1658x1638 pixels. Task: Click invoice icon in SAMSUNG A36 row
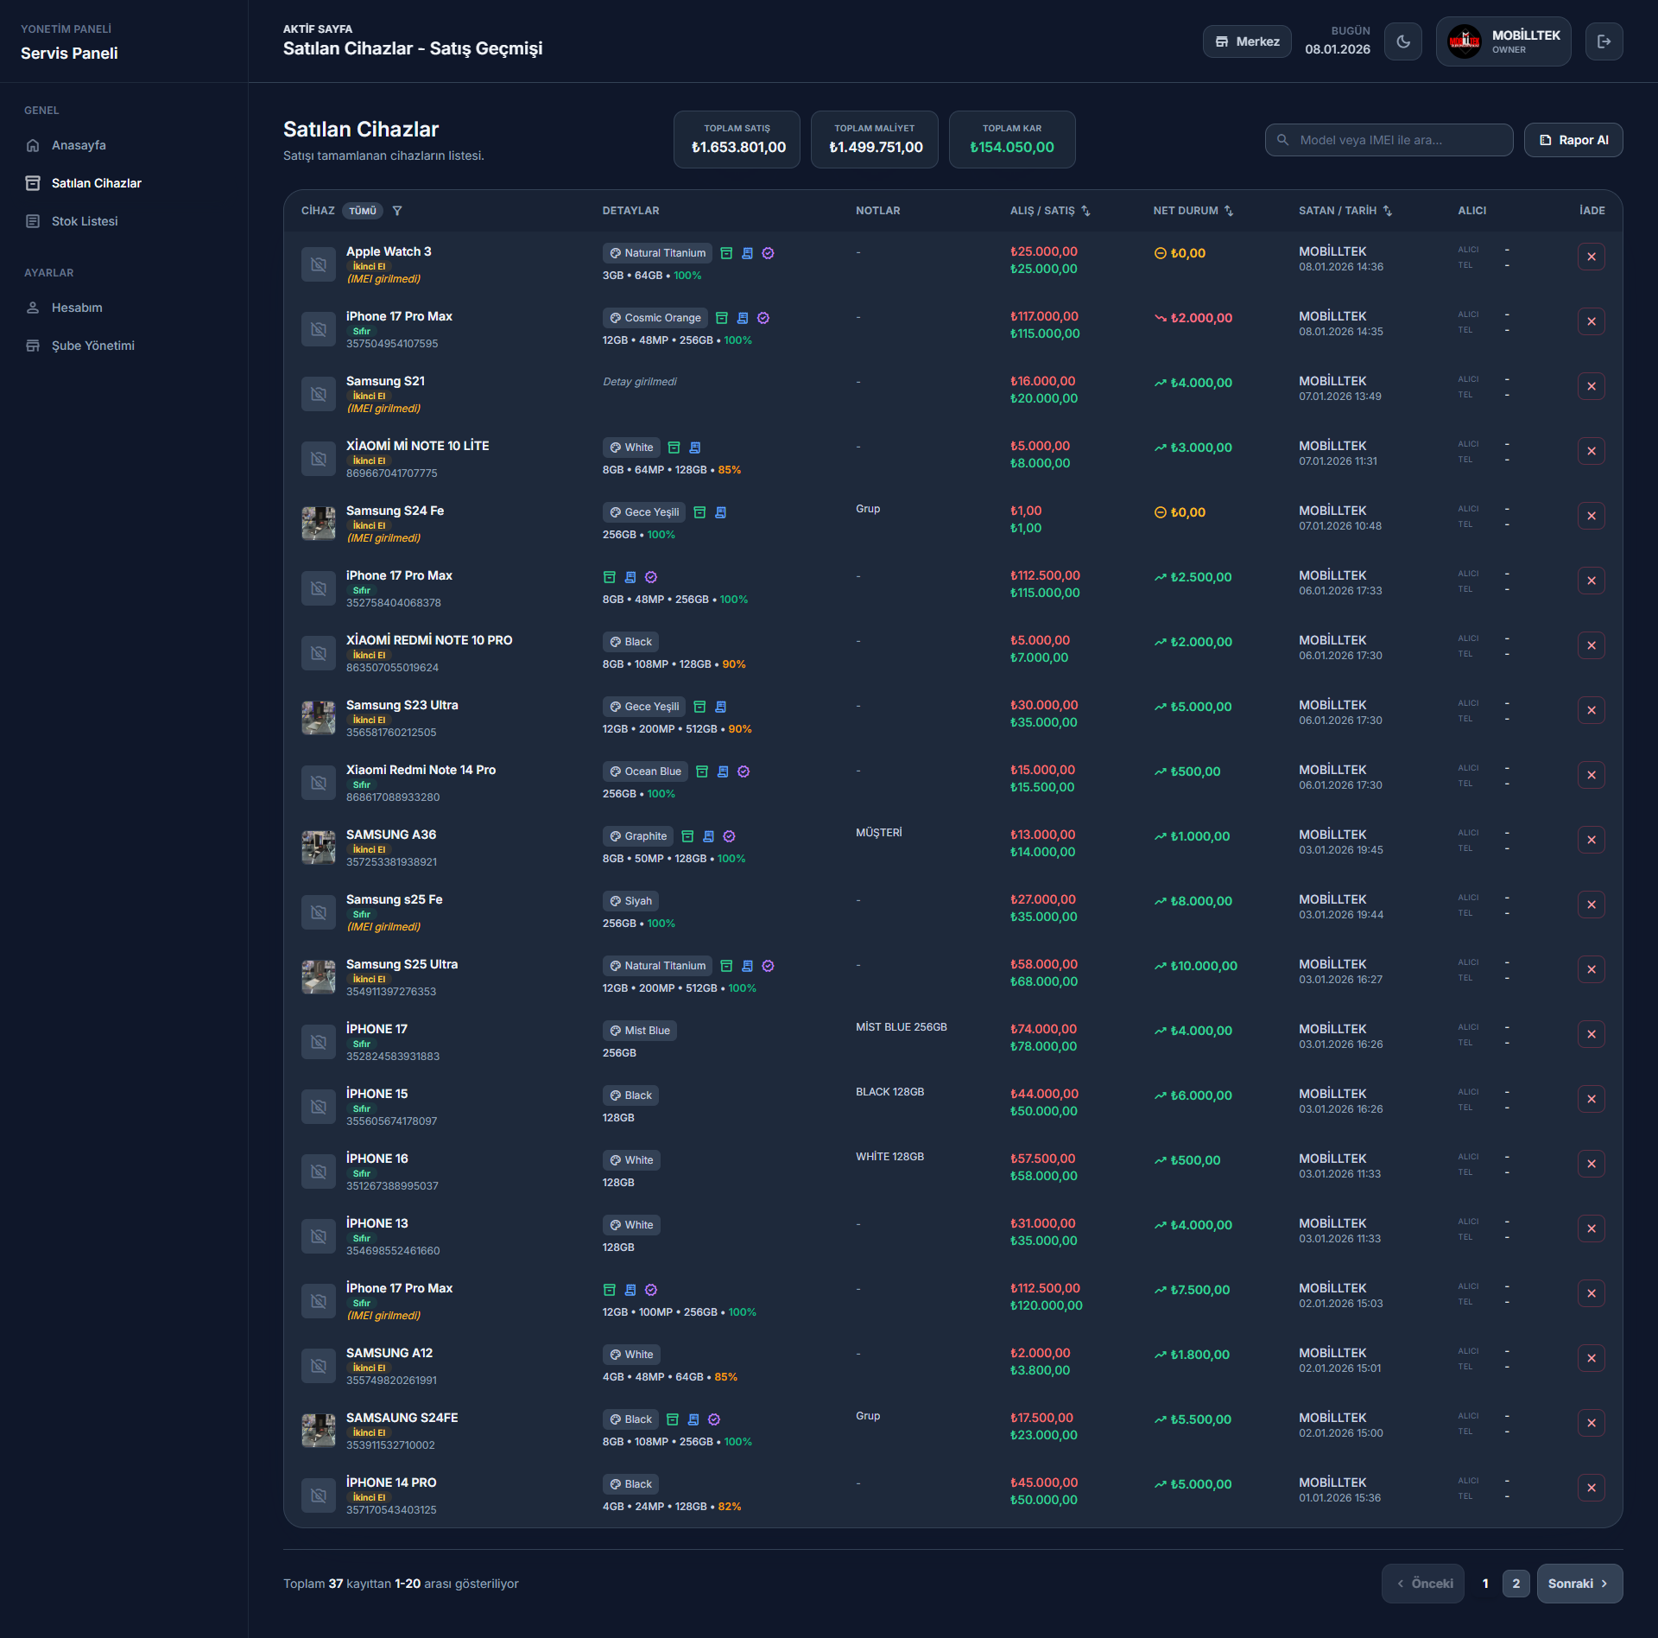point(709,836)
